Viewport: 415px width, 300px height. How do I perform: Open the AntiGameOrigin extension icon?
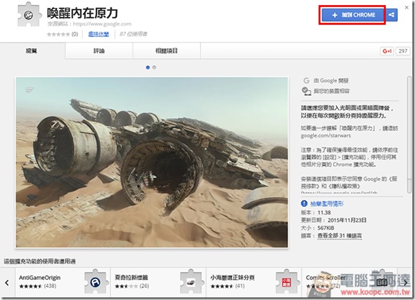click(96, 282)
